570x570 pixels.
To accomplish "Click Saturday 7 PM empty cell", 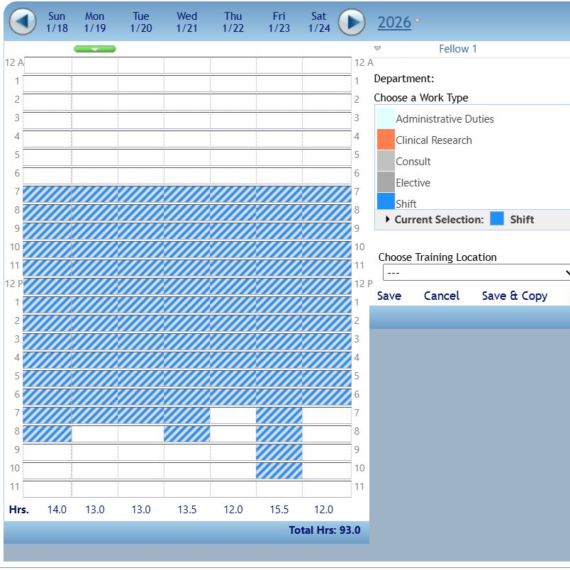I will (327, 415).
